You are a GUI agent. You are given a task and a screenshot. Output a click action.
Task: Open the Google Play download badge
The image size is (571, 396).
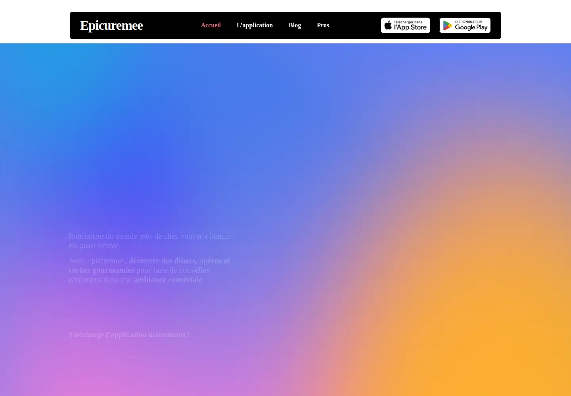tap(465, 25)
